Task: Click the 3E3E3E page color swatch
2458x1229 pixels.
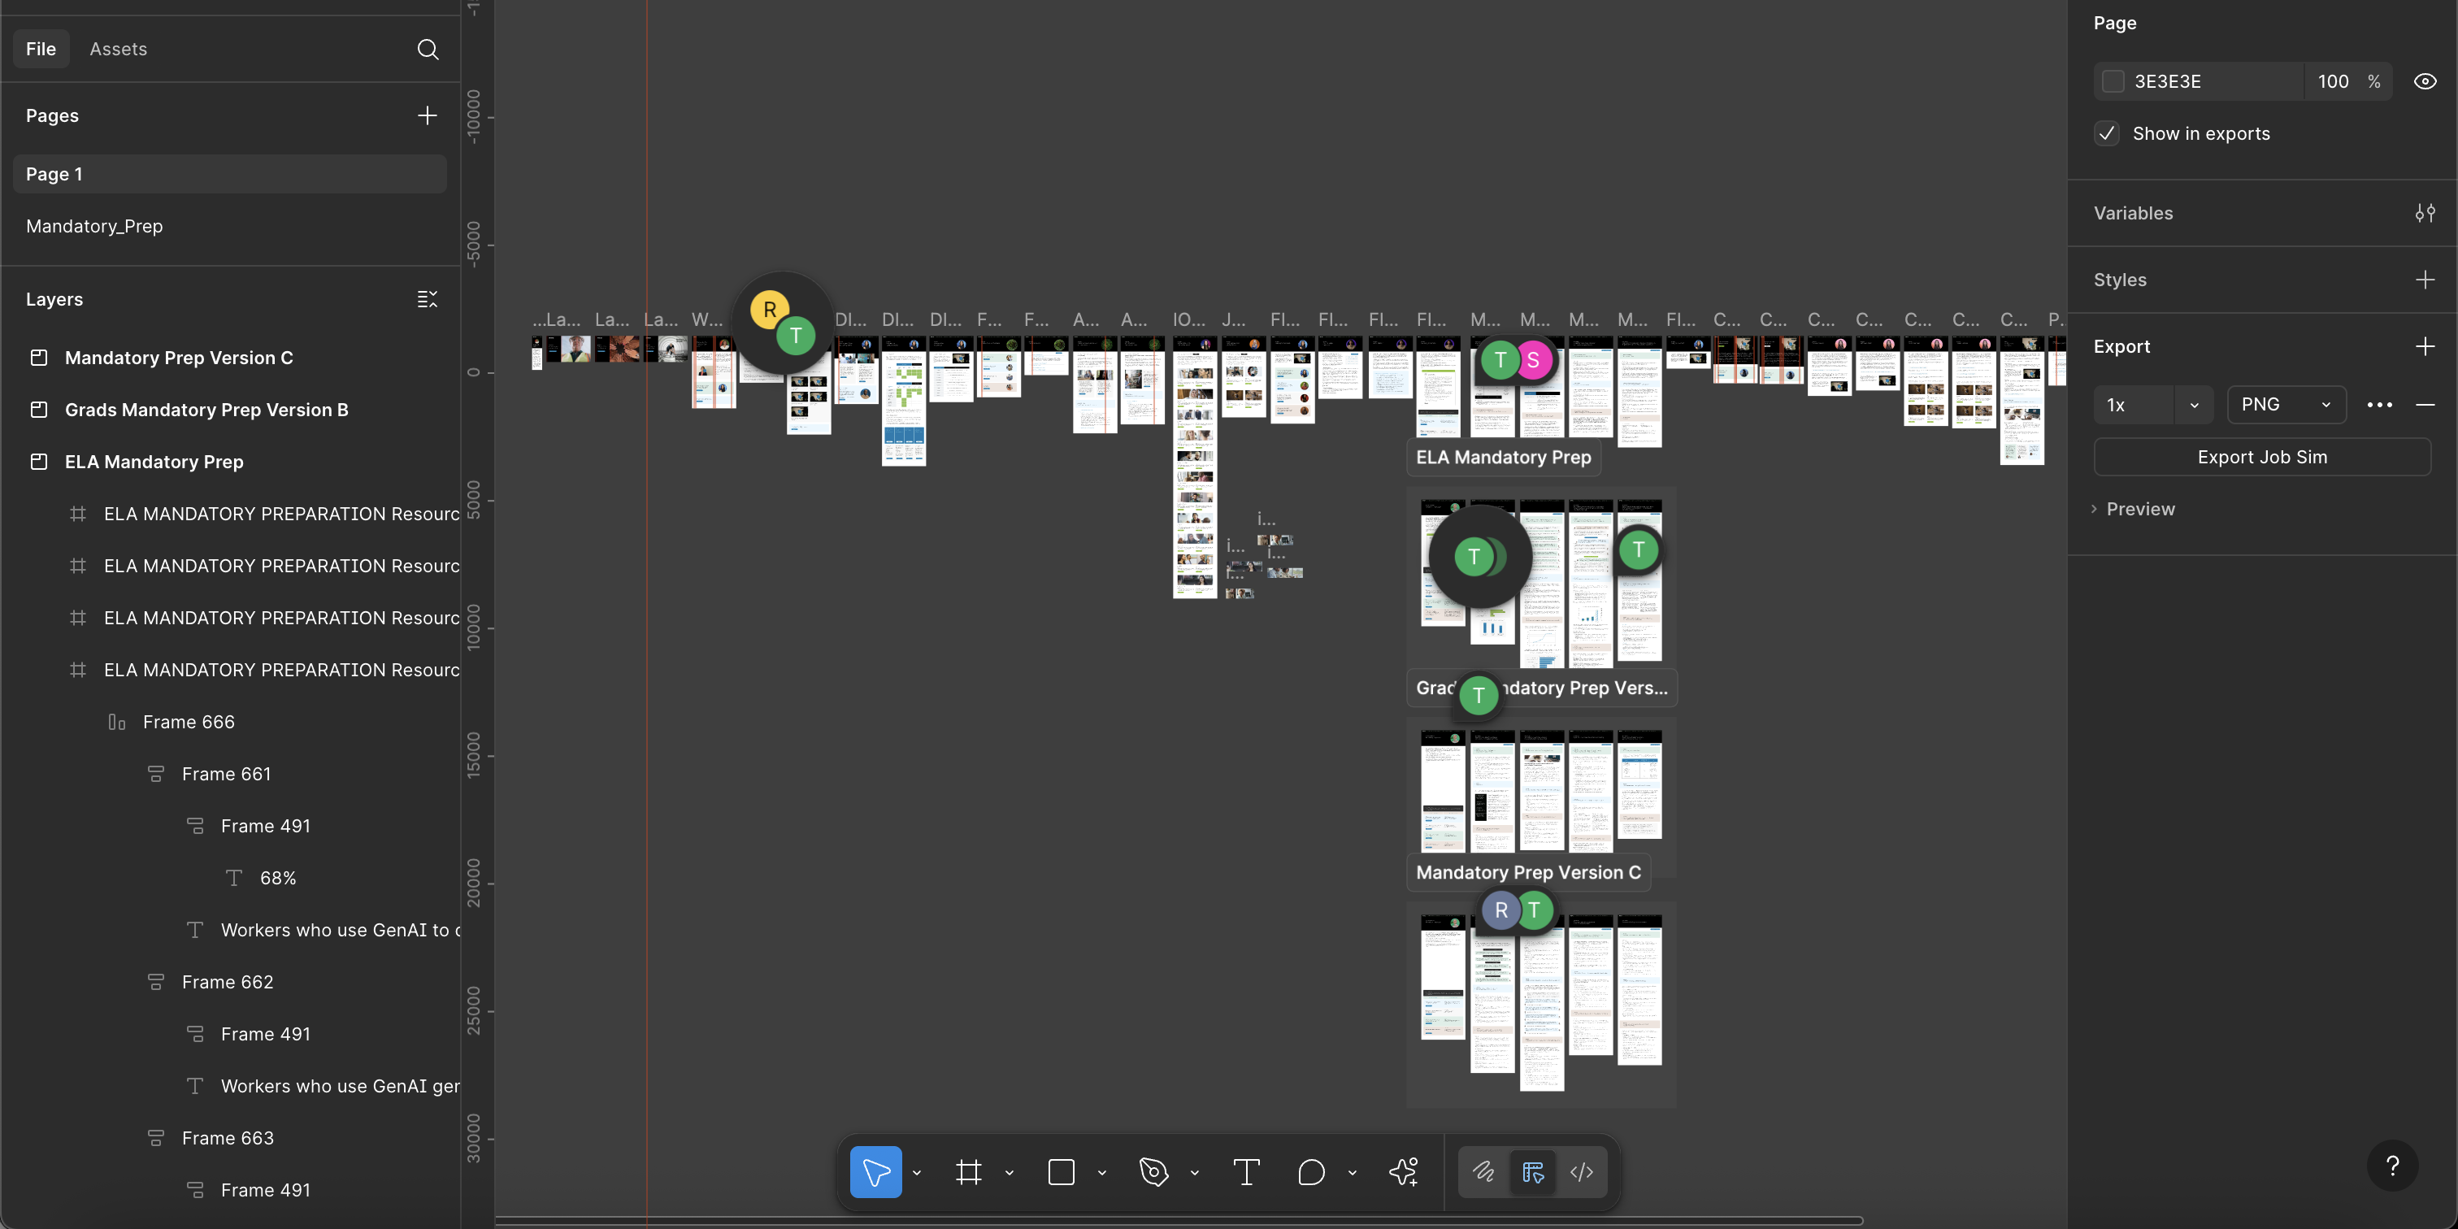Action: tap(2113, 81)
